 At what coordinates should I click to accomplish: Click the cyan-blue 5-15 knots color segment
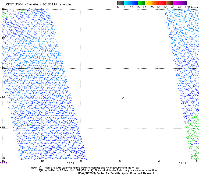131,3
